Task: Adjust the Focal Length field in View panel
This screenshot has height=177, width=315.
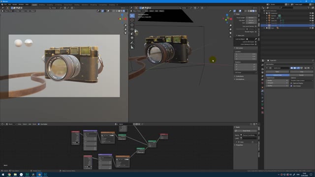Action: click(x=251, y=18)
